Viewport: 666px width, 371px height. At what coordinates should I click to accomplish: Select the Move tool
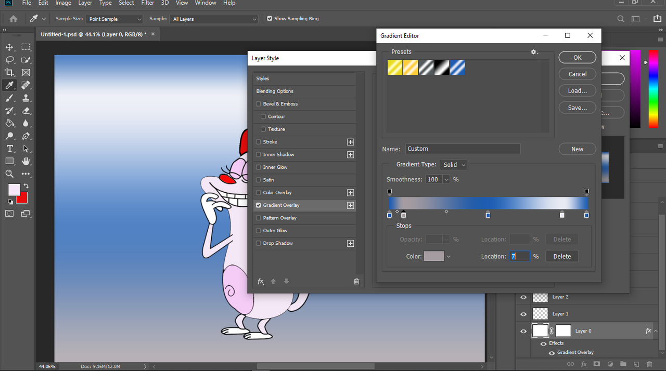(x=9, y=47)
